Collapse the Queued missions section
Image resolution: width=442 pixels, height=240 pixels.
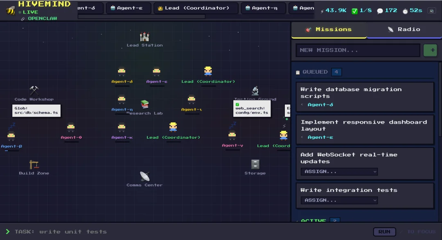298,72
